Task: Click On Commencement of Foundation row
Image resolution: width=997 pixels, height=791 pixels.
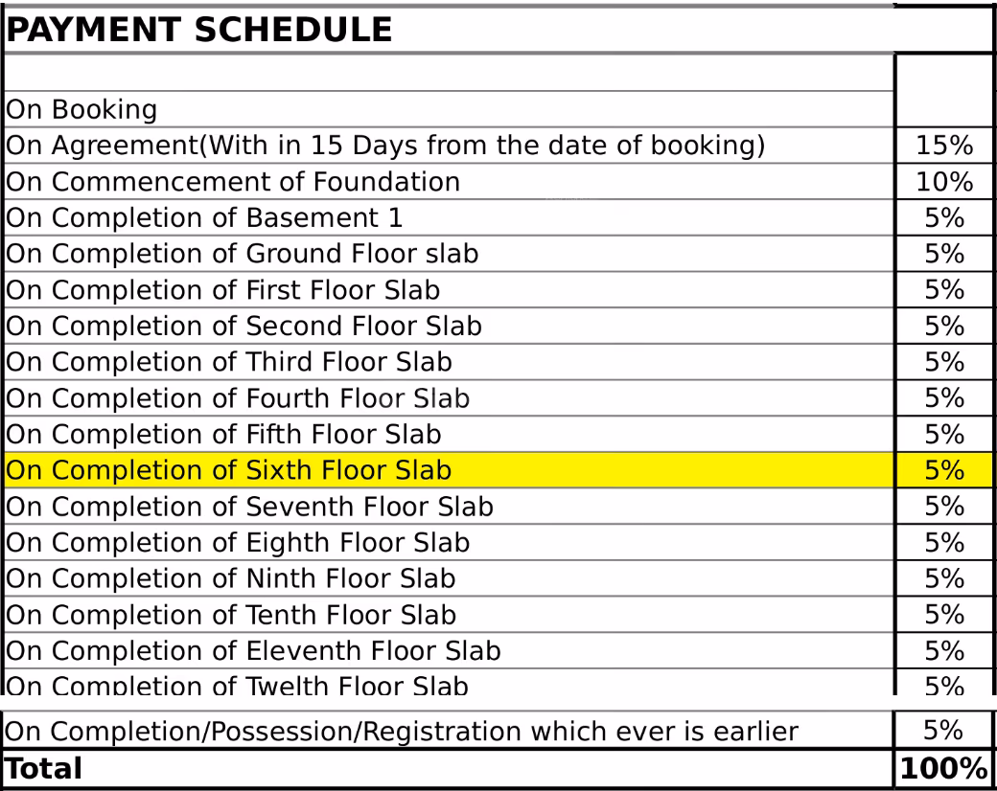Action: (x=449, y=182)
